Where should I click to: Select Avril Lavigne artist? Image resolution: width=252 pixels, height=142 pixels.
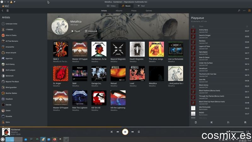click(23, 70)
